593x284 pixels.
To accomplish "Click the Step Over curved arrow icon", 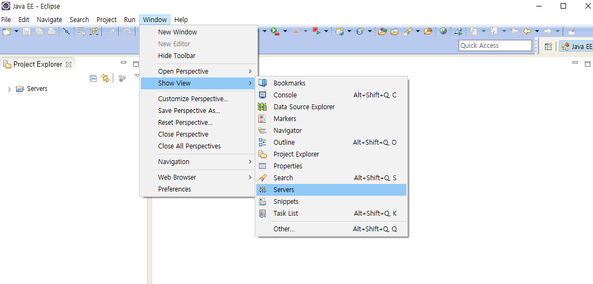I will (127, 32).
